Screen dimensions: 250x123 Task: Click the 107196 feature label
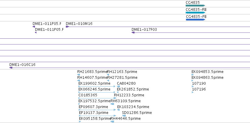[x=199, y=89]
